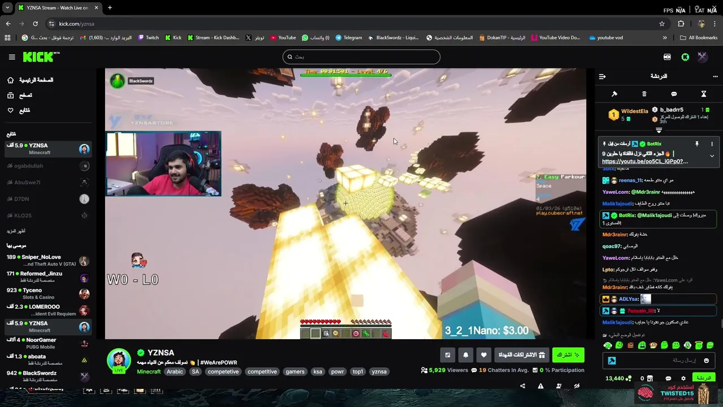723x407 pixels.
Task: Select the Arabic tag
Action: [175, 371]
